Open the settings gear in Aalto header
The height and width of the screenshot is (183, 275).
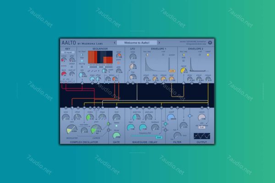pos(210,43)
